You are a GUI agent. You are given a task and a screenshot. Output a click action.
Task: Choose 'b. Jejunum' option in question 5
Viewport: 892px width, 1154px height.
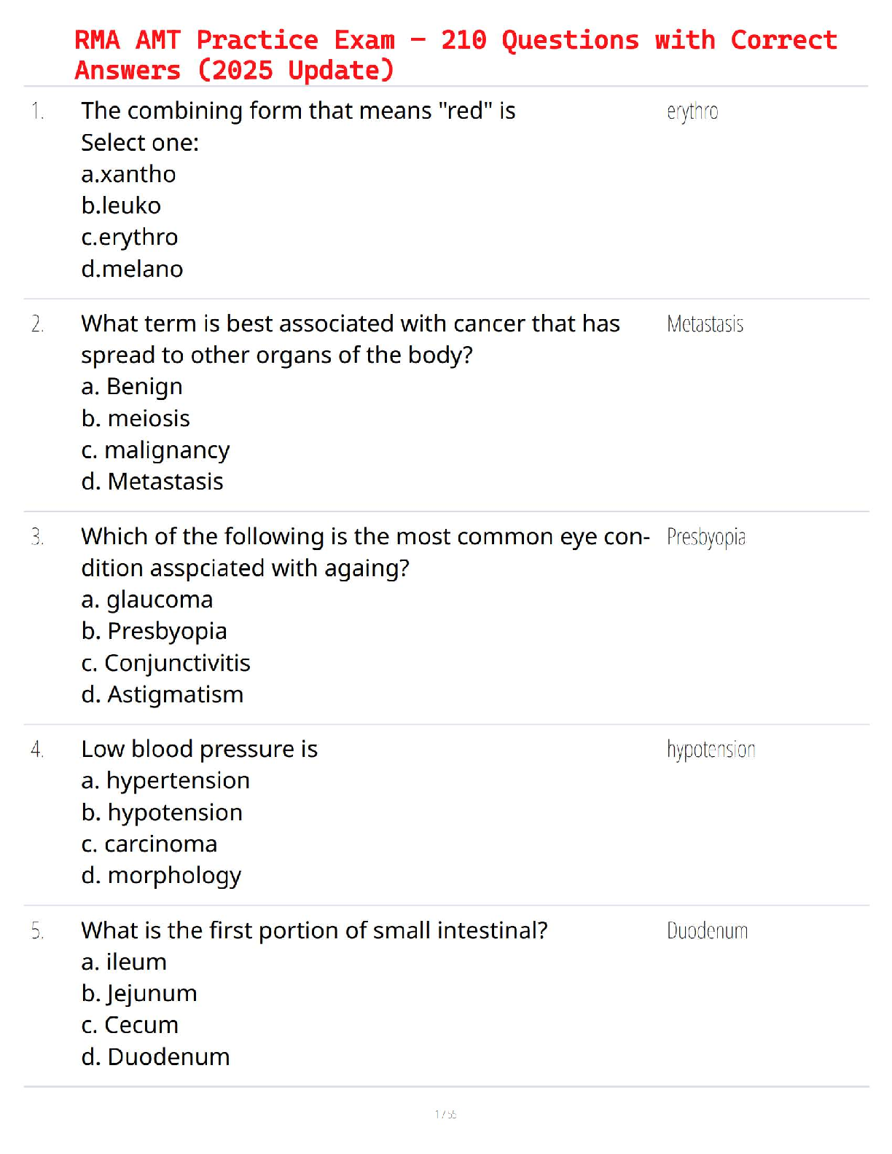[139, 994]
